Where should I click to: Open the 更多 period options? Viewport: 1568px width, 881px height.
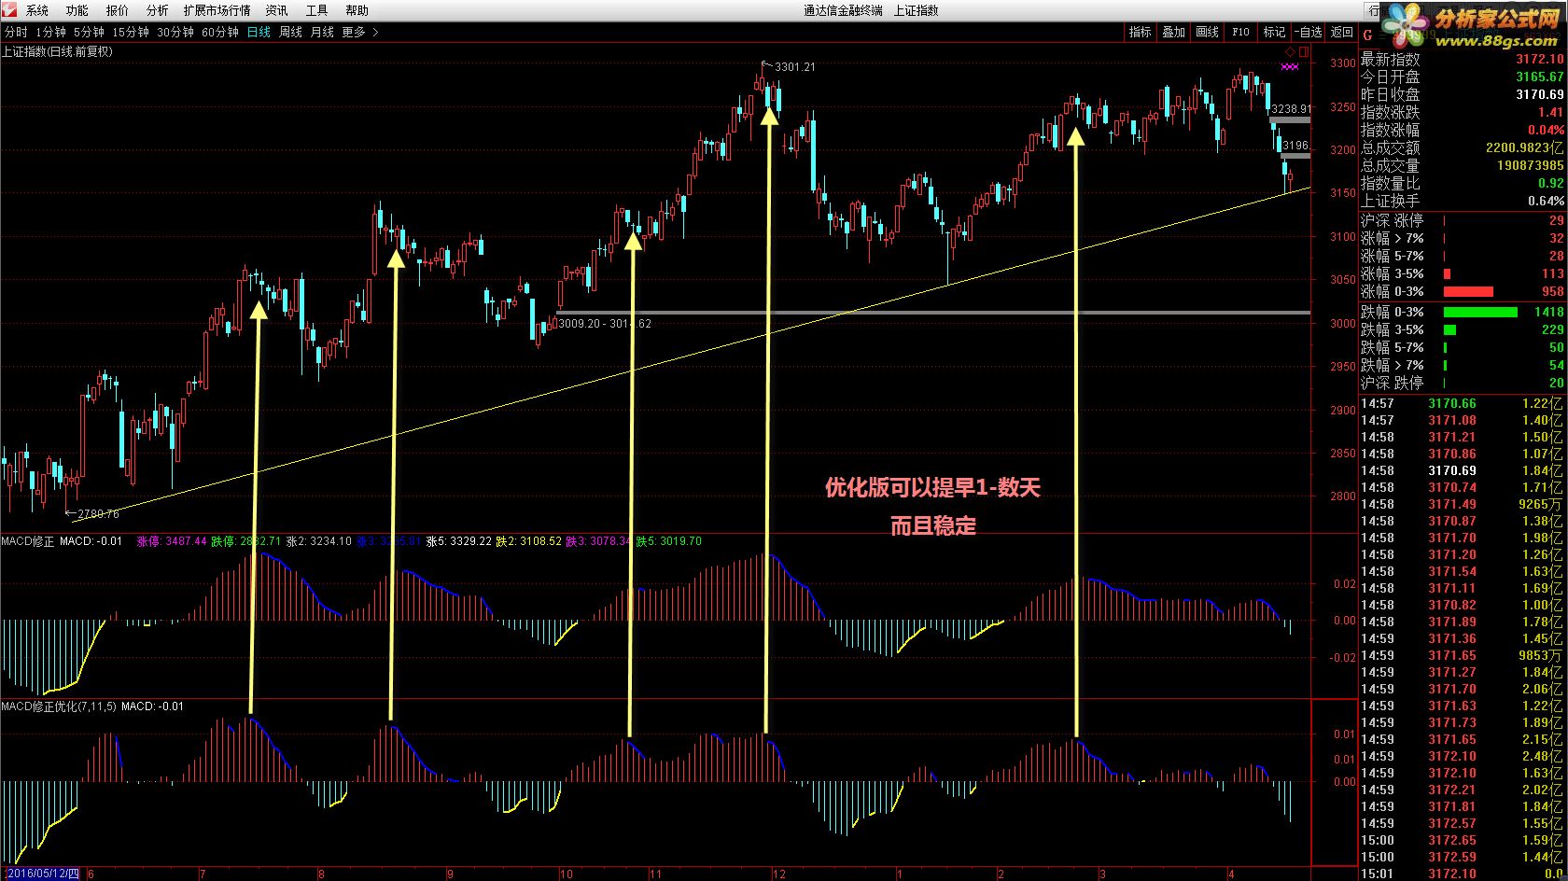coord(354,32)
